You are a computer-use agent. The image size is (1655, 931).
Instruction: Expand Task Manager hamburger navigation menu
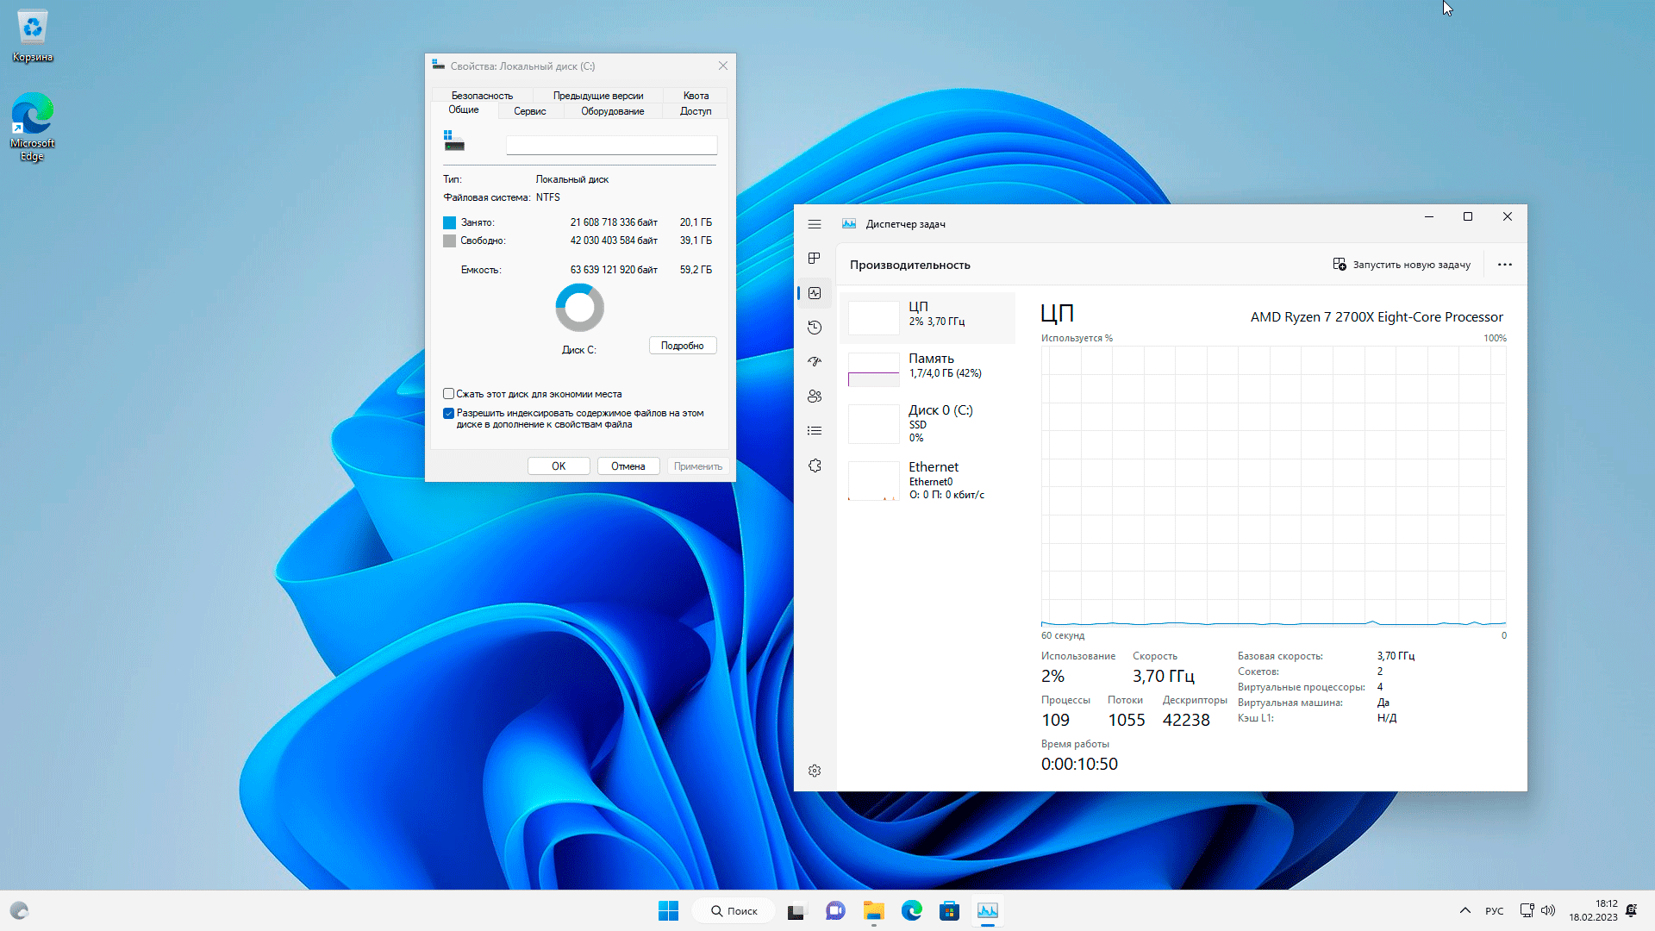pyautogui.click(x=815, y=224)
